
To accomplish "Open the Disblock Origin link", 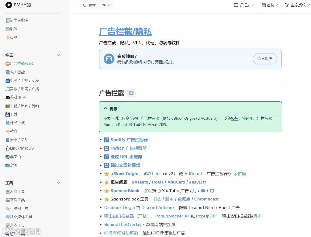I will pyautogui.click(x=119, y=208).
